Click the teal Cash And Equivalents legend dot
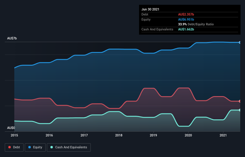The height and width of the screenshot is (157, 245). click(52, 147)
